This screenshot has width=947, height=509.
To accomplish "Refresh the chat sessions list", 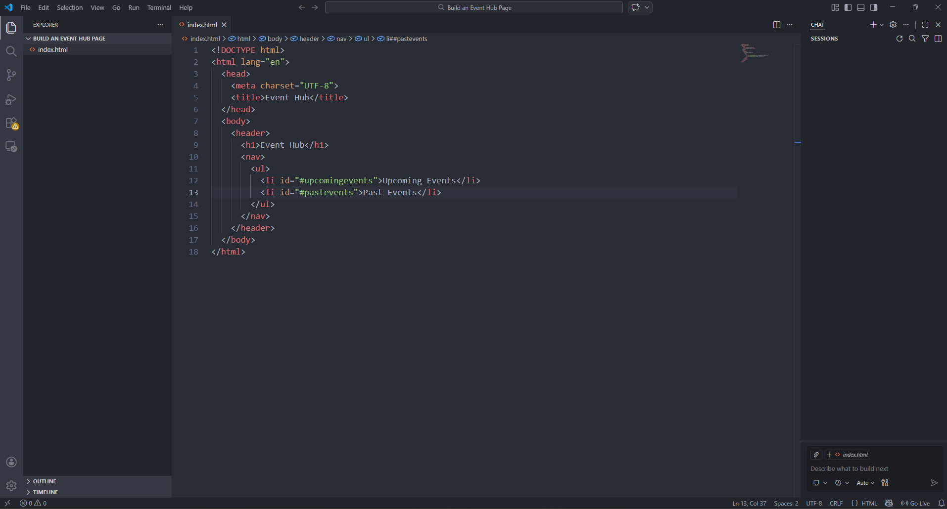I will 899,39.
